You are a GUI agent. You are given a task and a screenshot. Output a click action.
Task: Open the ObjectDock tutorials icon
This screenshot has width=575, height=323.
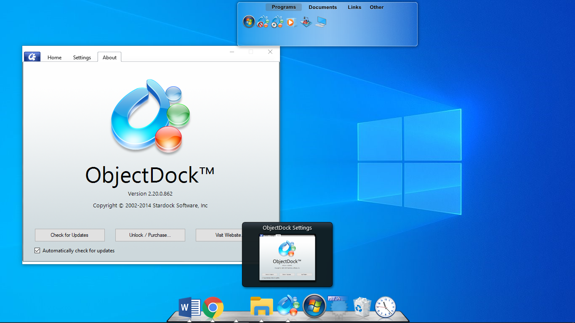[306, 22]
